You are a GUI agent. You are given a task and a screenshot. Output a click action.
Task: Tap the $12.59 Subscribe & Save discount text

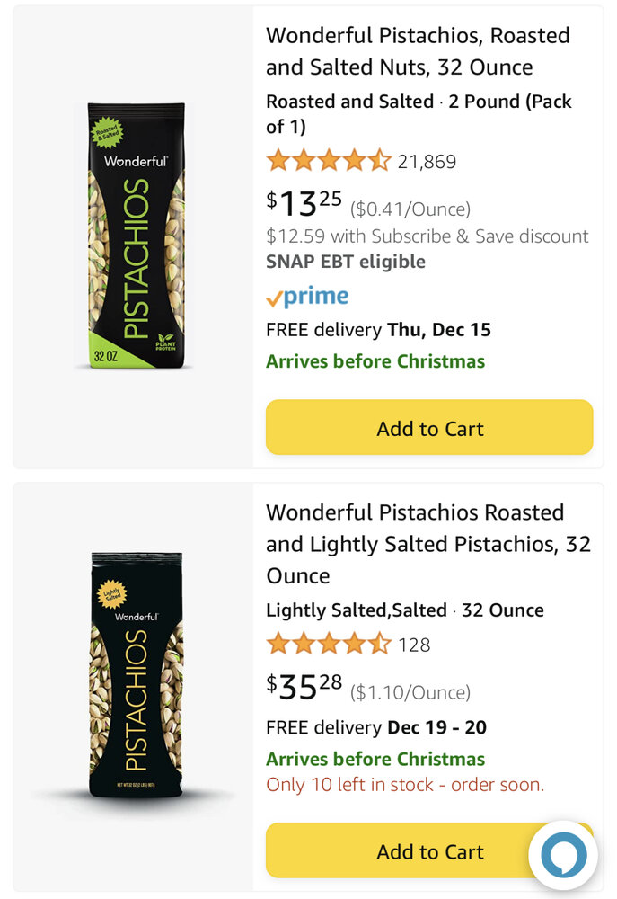427,236
